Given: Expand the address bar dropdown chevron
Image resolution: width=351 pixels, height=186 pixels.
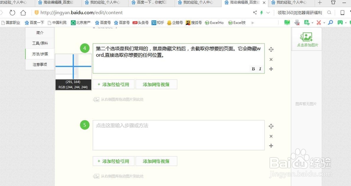Looking at the screenshot, I should point(268,13).
